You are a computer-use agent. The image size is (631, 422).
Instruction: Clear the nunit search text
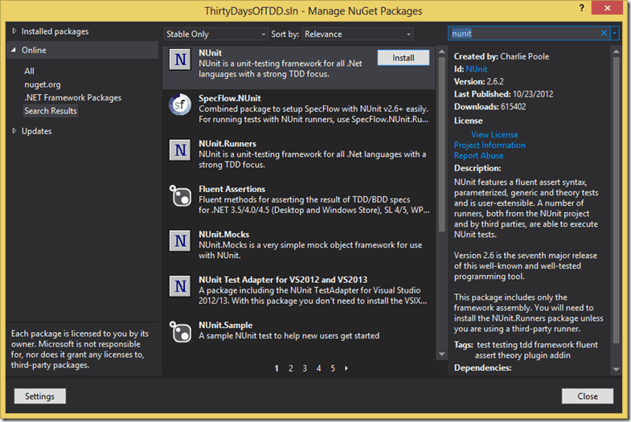pos(604,33)
